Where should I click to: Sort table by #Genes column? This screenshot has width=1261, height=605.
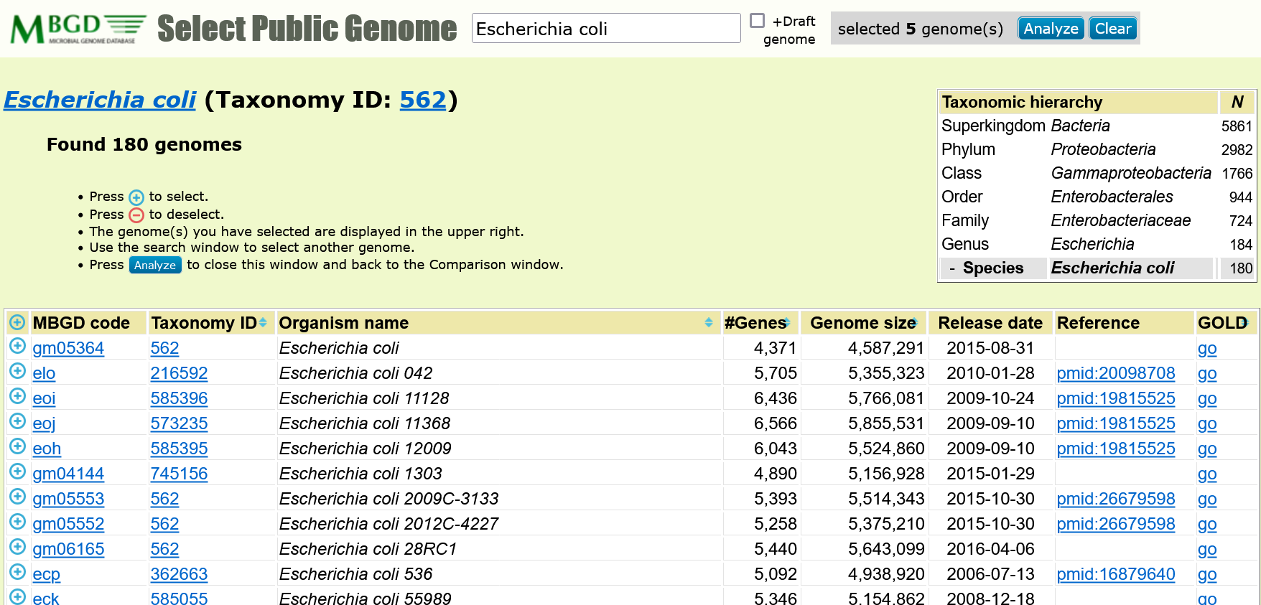pos(788,323)
